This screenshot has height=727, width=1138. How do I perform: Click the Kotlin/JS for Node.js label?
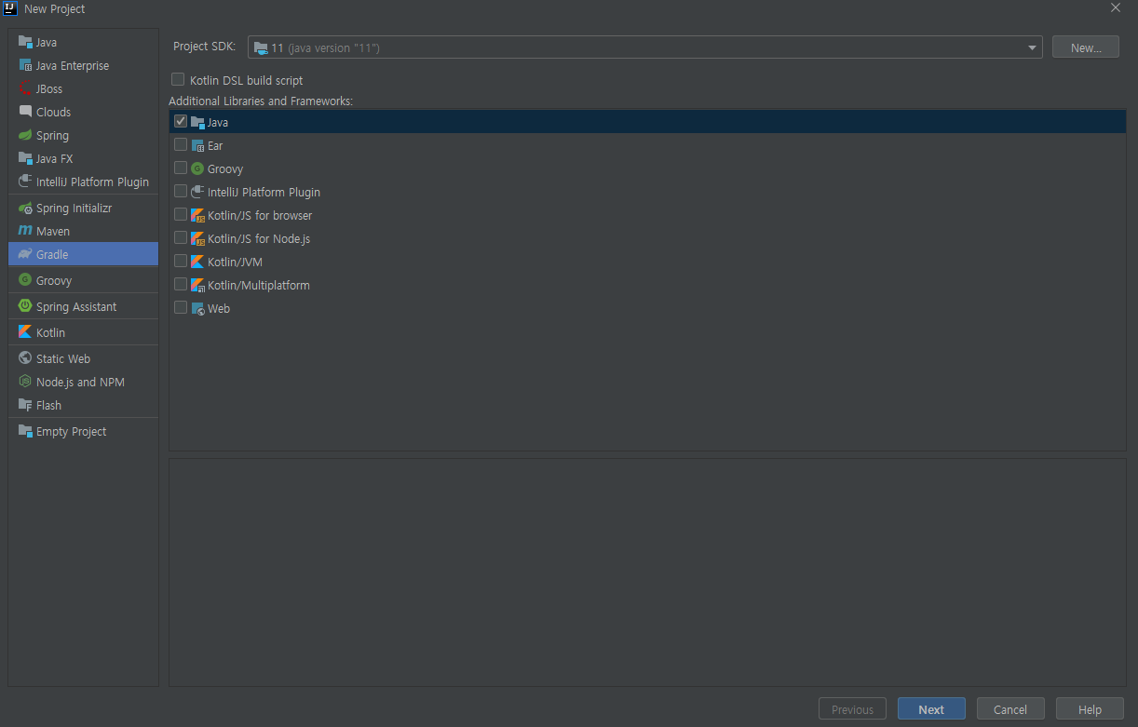pos(259,238)
